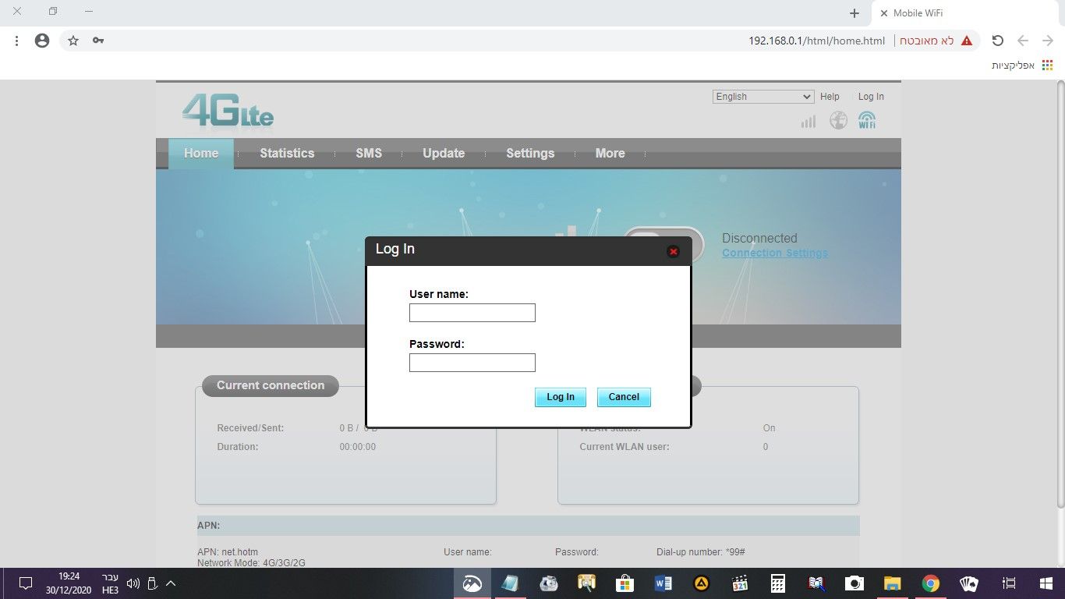This screenshot has width=1065, height=599.
Task: Switch to the Statistics tab
Action: (287, 154)
